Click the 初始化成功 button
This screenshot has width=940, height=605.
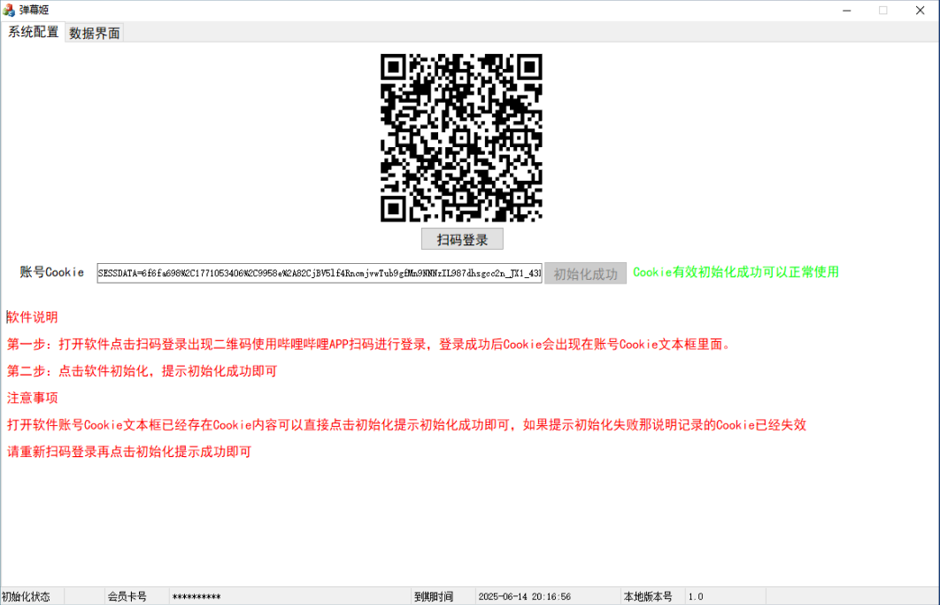click(x=585, y=274)
